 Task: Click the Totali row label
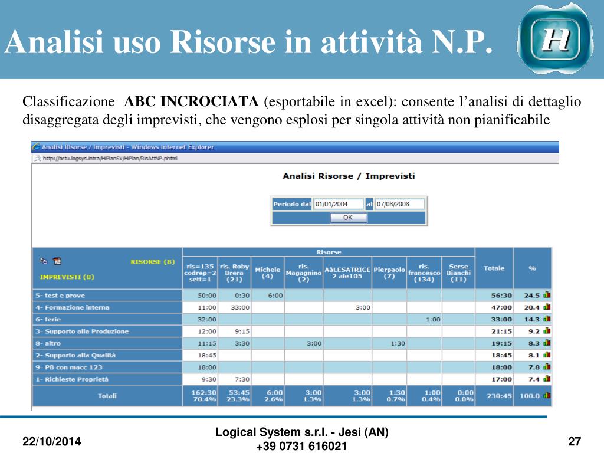tap(107, 396)
